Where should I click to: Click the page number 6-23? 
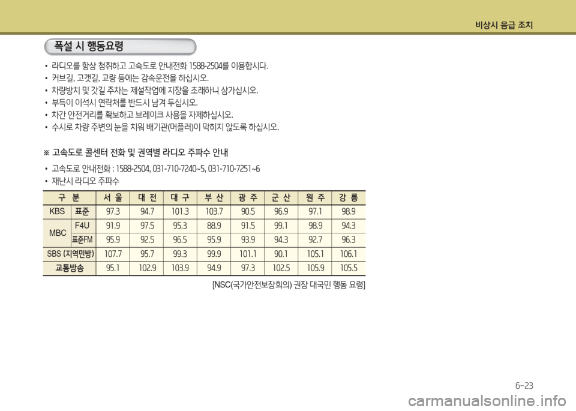(x=524, y=386)
